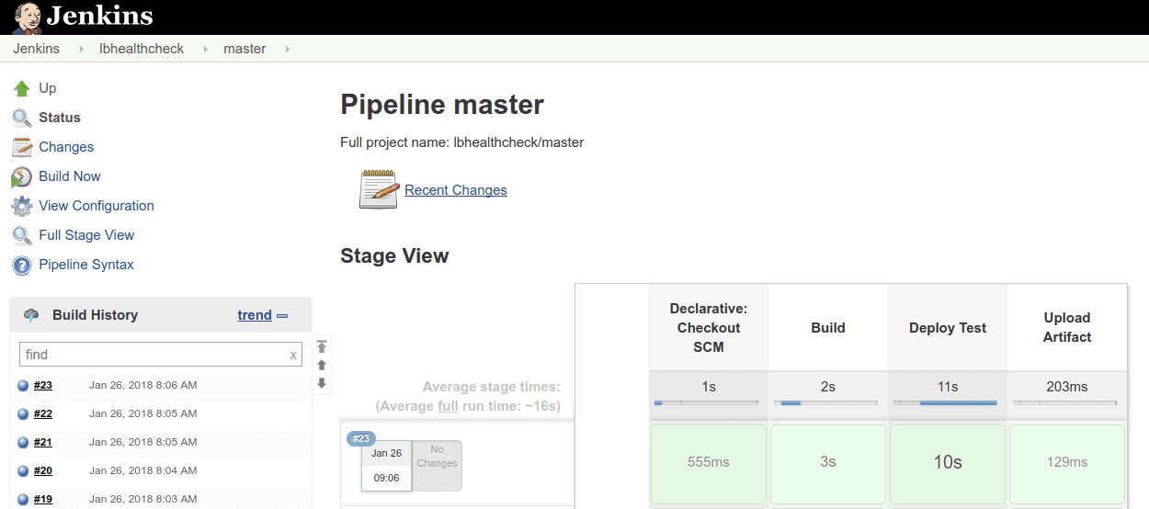Click the blue status ball for build #19
The width and height of the screenshot is (1149, 509).
23,500
